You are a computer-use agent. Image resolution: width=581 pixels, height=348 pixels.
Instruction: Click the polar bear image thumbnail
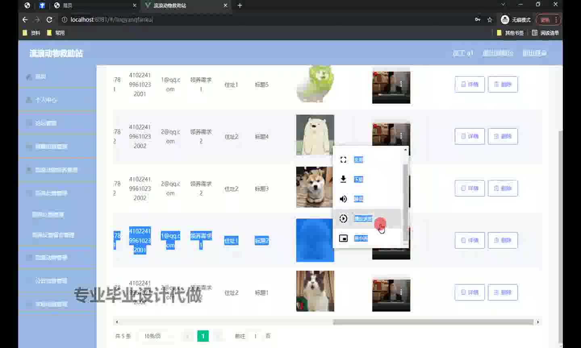point(315,135)
